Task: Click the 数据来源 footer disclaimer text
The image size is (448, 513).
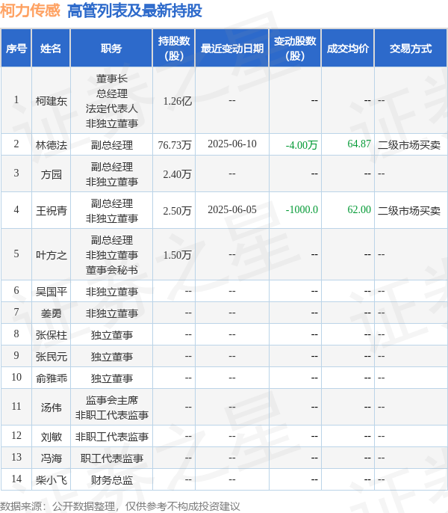Action: (x=120, y=506)
